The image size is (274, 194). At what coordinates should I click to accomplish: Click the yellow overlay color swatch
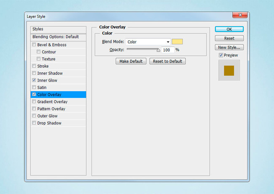pos(177,41)
